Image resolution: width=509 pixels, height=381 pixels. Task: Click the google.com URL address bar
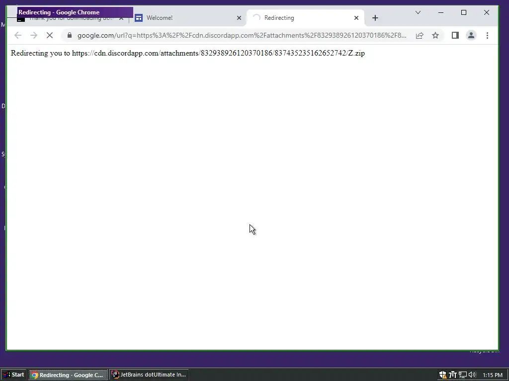coord(242,35)
